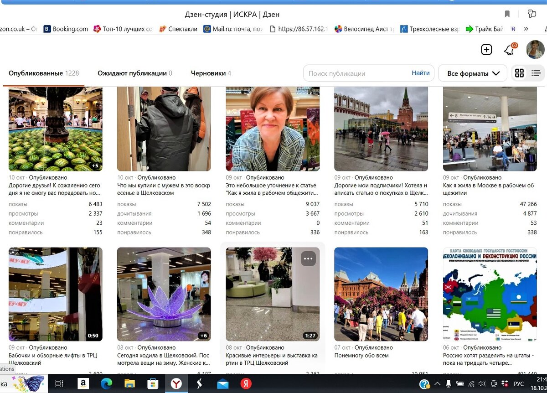Image resolution: width=547 pixels, height=393 pixels.
Task: Open the 1:27 interiors video thumbnail
Action: point(273,294)
